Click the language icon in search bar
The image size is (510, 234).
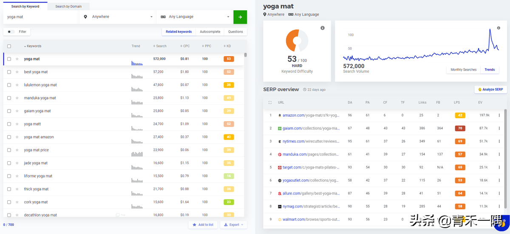pyautogui.click(x=163, y=17)
